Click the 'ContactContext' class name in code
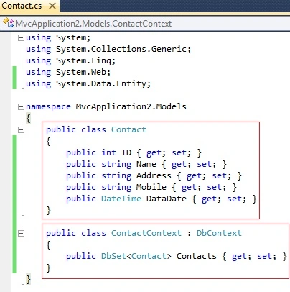 pyautogui.click(x=146, y=233)
